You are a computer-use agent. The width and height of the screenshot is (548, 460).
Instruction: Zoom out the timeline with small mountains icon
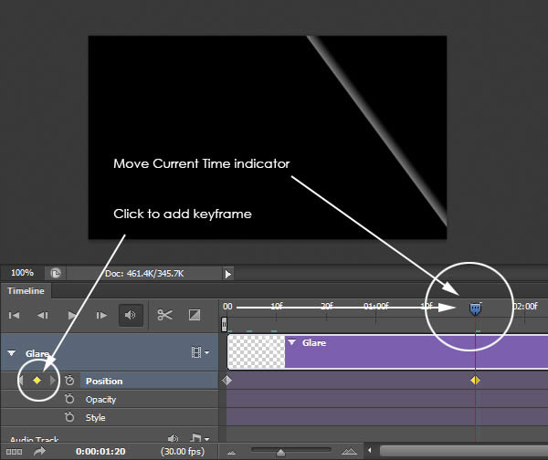231,453
